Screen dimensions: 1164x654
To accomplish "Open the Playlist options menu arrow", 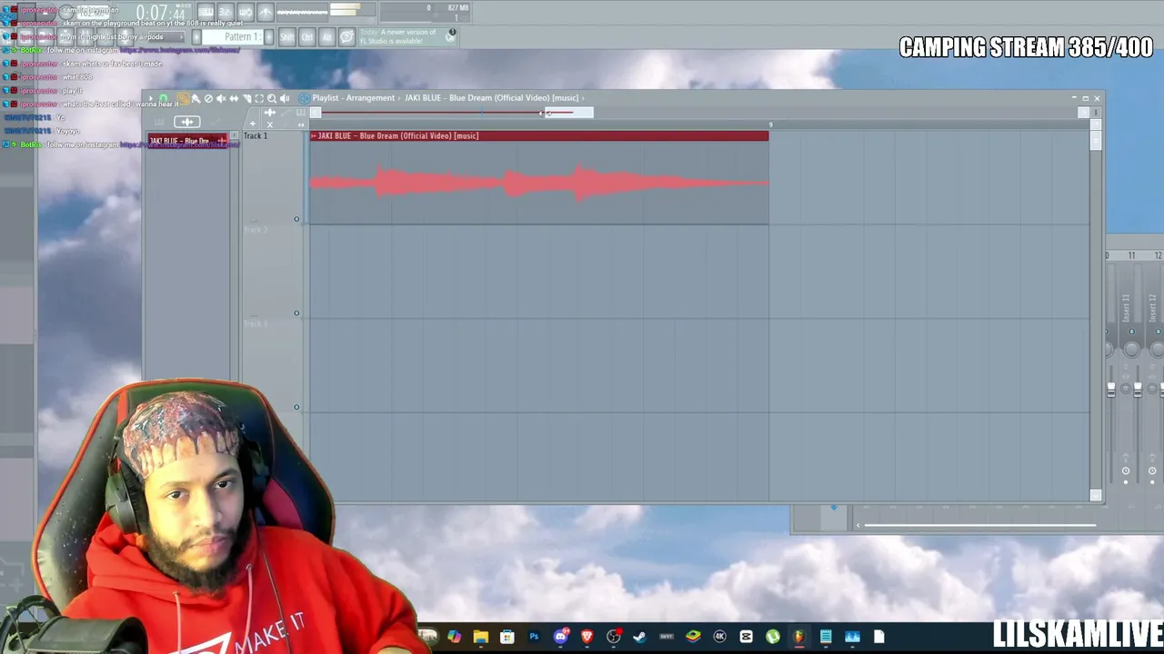I will pos(151,98).
